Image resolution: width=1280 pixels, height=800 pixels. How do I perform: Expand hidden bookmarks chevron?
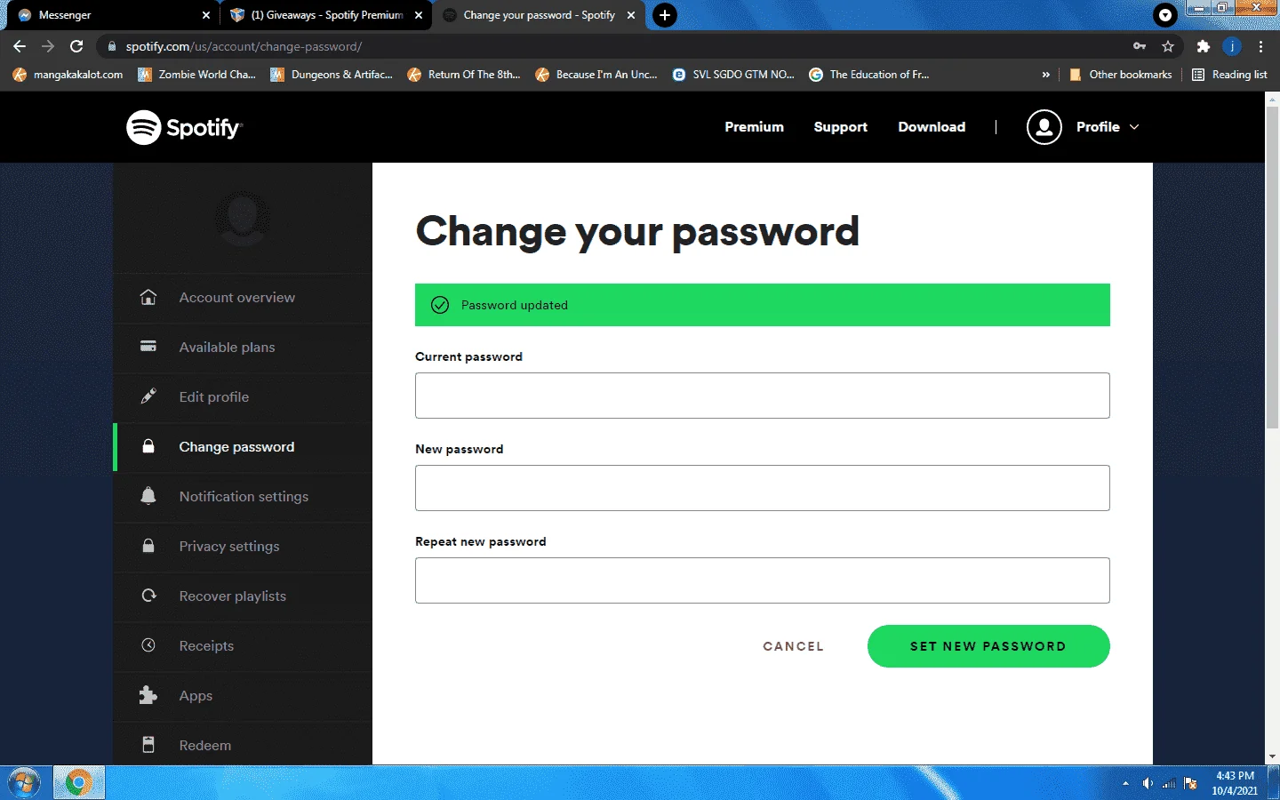(x=1045, y=75)
